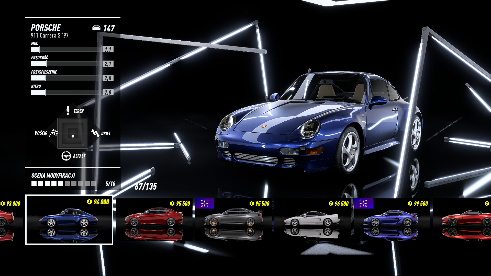
Task: Click the purple special badge on blue Cayman
Action: pyautogui.click(x=363, y=203)
